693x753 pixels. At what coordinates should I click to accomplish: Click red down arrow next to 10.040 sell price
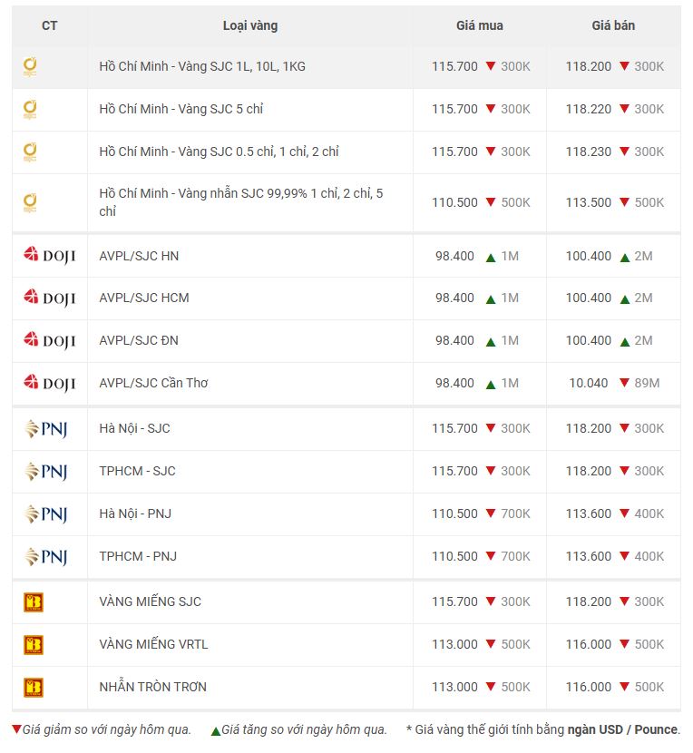[x=624, y=383]
